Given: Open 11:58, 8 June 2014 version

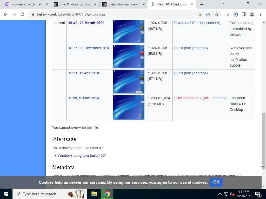Looking at the screenshot, I should [x=83, y=98].
